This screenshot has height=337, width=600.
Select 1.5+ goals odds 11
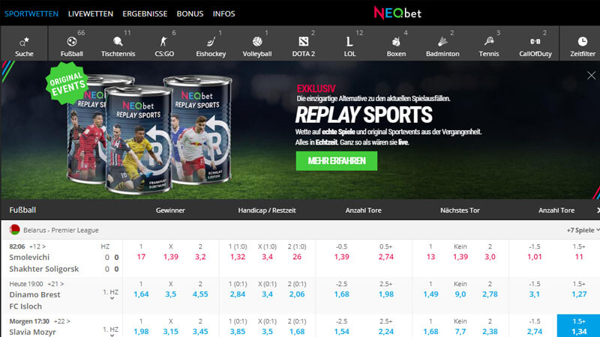(x=579, y=257)
